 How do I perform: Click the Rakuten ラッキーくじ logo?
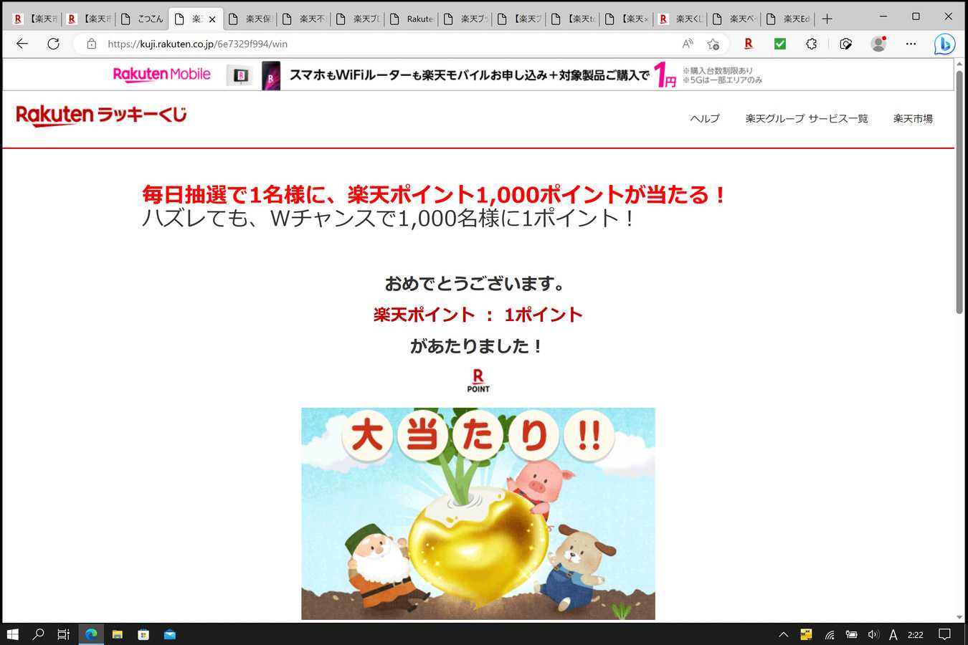(x=101, y=115)
